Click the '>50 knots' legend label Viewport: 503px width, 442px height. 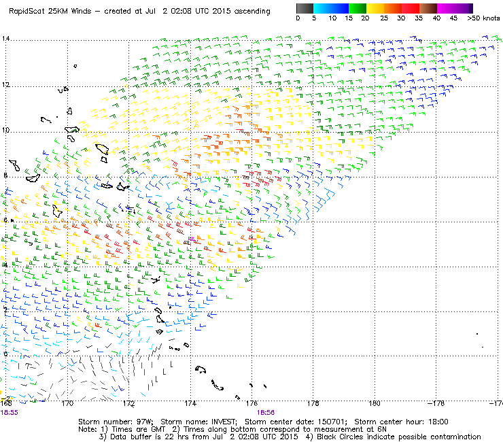pos(483,18)
